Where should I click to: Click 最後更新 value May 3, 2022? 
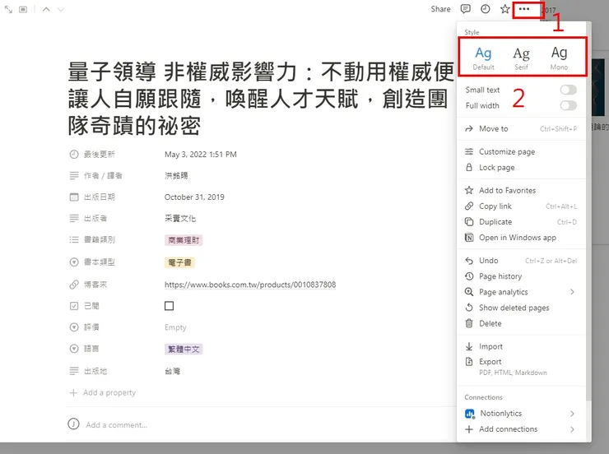point(201,155)
